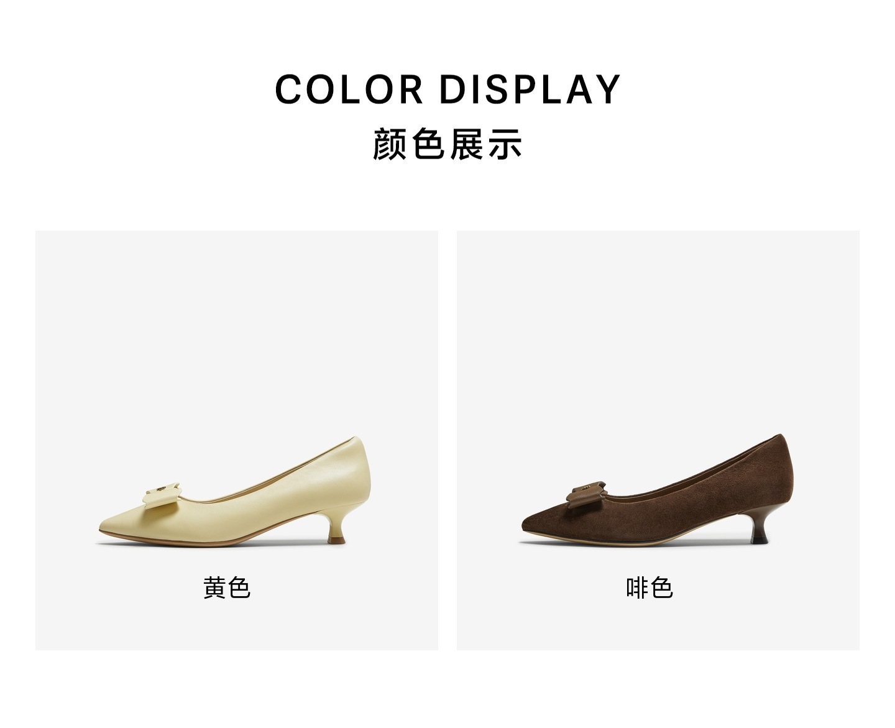Click the word COLOR in the heading

(349, 90)
